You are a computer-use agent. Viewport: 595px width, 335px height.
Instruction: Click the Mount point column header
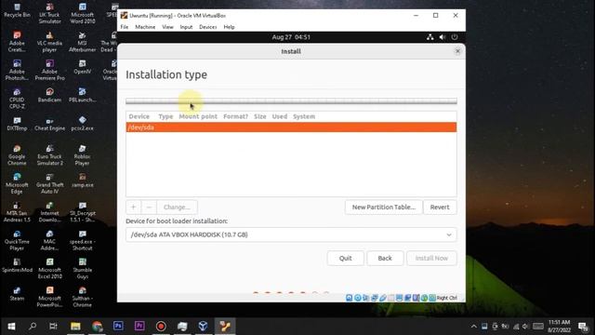(198, 116)
